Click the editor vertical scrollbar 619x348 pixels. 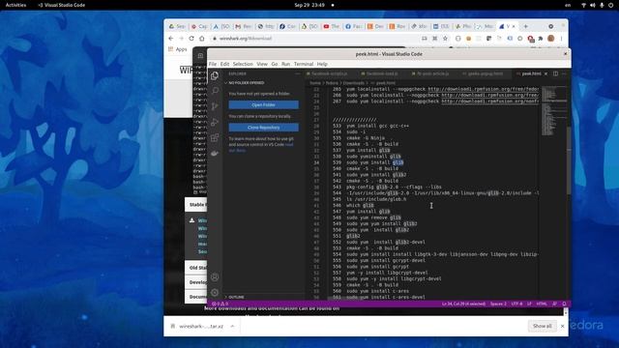tap(569, 159)
